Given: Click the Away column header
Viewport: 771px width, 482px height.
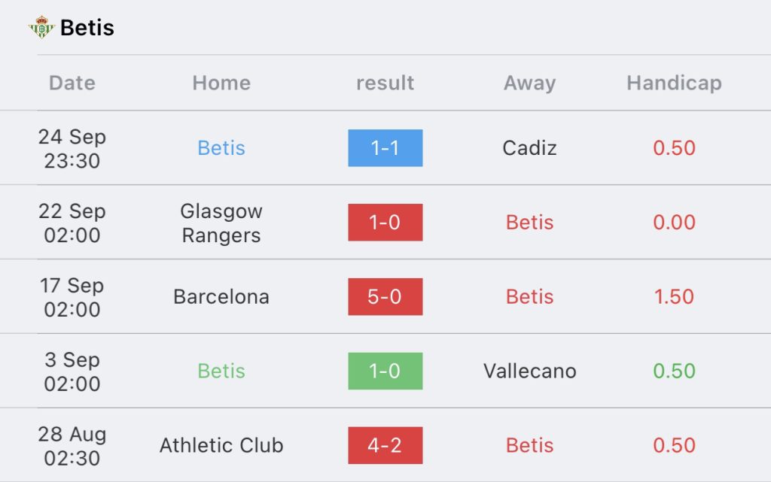Looking at the screenshot, I should coord(529,83).
